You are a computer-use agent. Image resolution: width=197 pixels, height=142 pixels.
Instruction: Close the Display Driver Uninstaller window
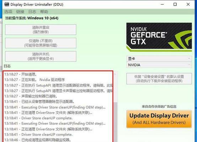188,4
